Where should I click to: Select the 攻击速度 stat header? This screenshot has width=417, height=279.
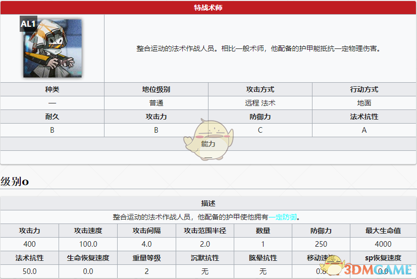point(88,231)
